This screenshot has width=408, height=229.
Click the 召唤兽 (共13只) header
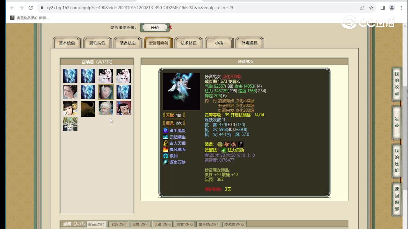[x=97, y=62]
